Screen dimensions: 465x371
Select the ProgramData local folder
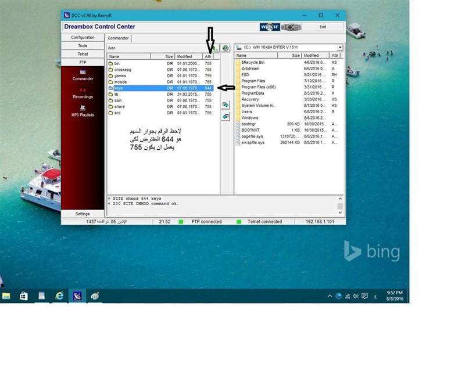tap(253, 93)
